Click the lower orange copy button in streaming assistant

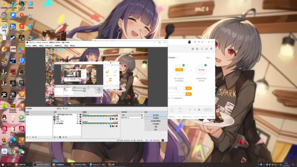tap(189, 94)
